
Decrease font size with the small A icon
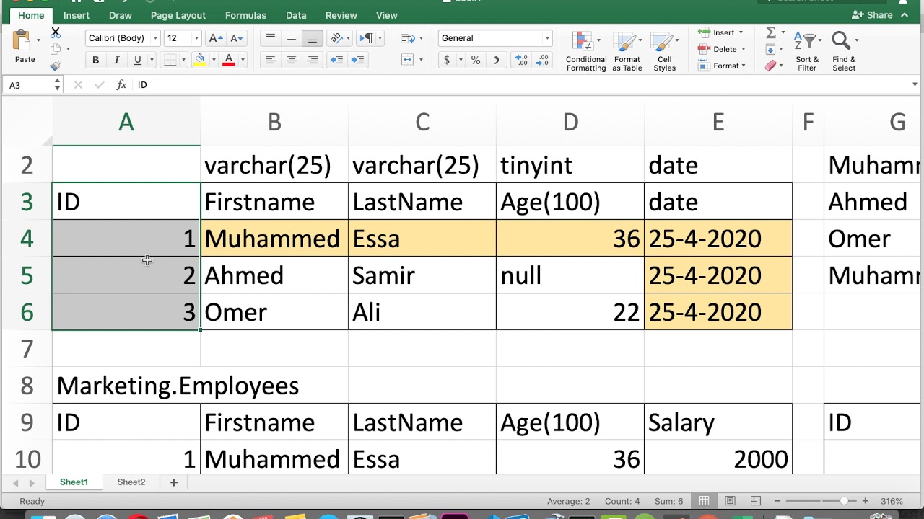pos(235,38)
